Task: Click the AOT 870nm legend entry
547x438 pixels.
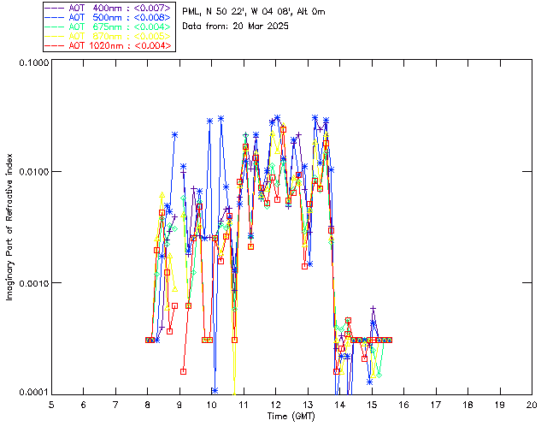Action: 109,36
